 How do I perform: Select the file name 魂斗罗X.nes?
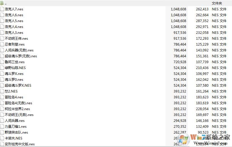click(14, 74)
